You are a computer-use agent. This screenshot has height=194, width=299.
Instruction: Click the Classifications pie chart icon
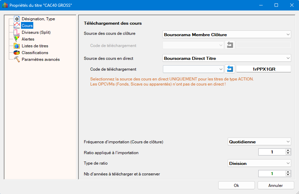pos(17,53)
